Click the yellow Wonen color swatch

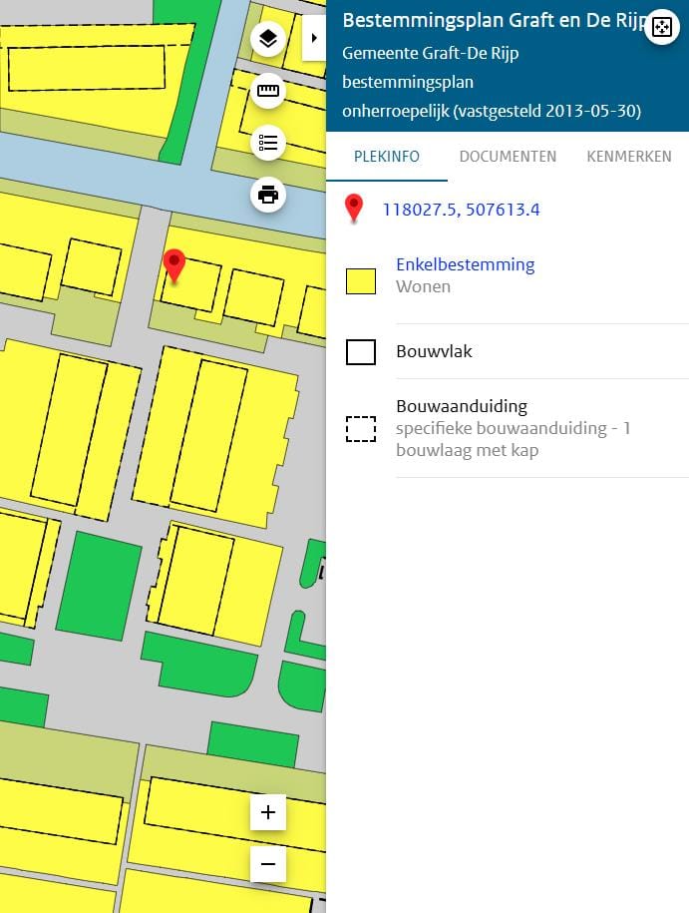coord(360,281)
